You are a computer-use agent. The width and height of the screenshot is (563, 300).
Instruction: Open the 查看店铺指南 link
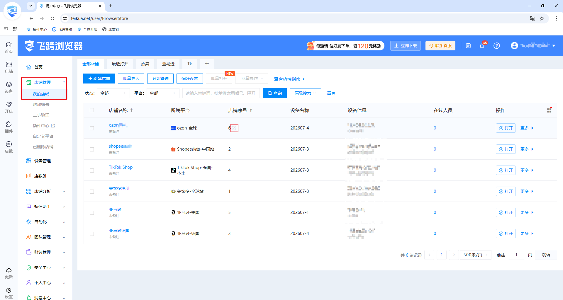click(x=289, y=79)
